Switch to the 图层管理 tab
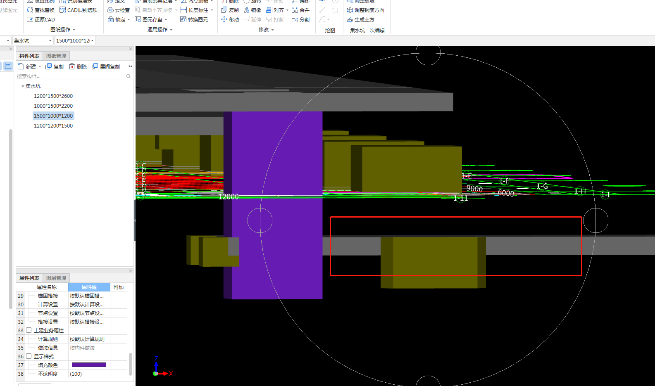 point(56,278)
